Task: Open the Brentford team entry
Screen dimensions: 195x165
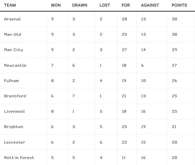Action: tap(15, 96)
